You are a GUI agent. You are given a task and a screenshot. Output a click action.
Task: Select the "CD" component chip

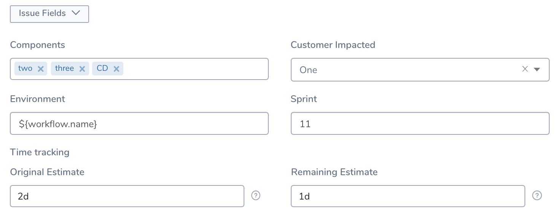click(102, 69)
